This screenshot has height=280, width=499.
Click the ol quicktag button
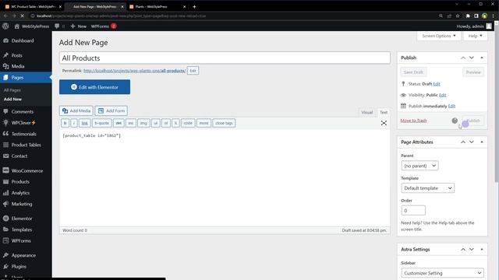166,123
